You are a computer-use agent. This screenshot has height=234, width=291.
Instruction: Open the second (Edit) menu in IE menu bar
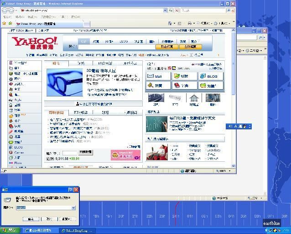(20, 17)
